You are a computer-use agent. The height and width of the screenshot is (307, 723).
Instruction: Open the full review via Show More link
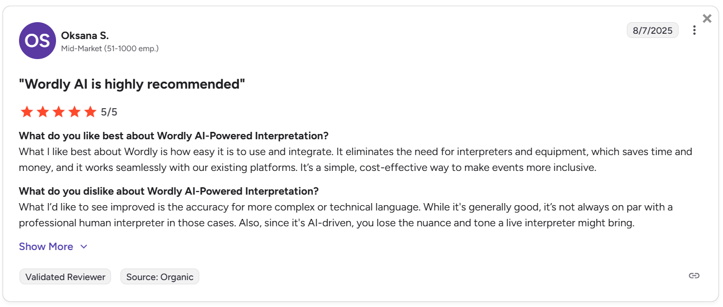pos(46,246)
